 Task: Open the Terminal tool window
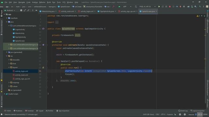[29, 111]
